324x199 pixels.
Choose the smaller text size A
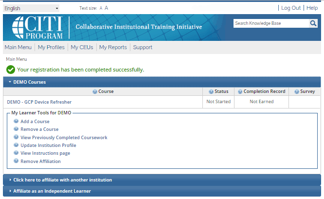coord(101,8)
